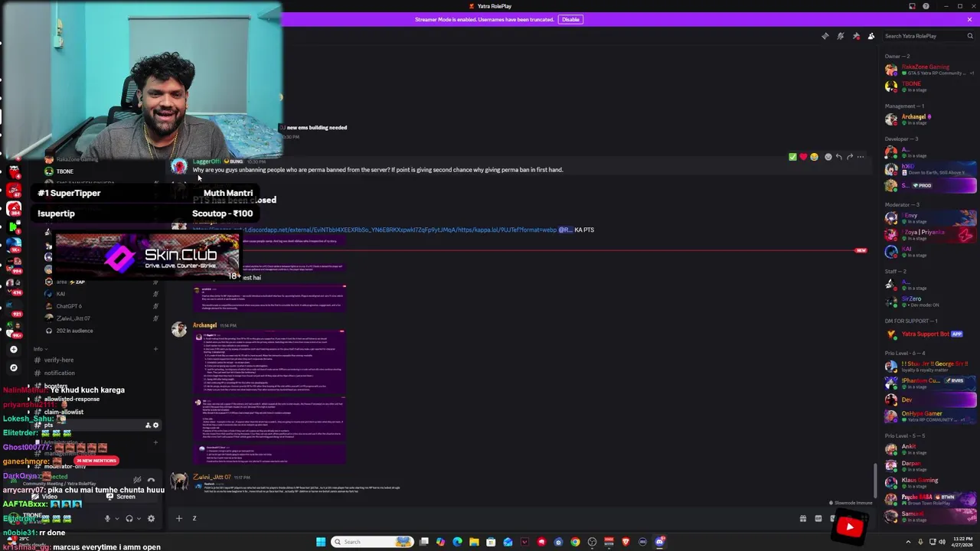This screenshot has width=980, height=551.
Task: Open the notification channel
Action: pyautogui.click(x=59, y=373)
